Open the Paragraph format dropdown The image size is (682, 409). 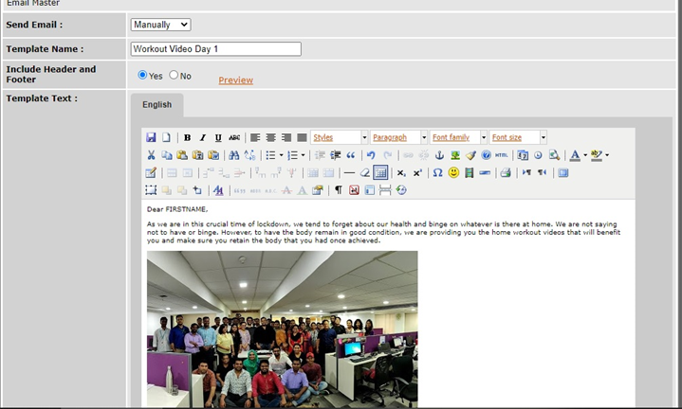[398, 137]
